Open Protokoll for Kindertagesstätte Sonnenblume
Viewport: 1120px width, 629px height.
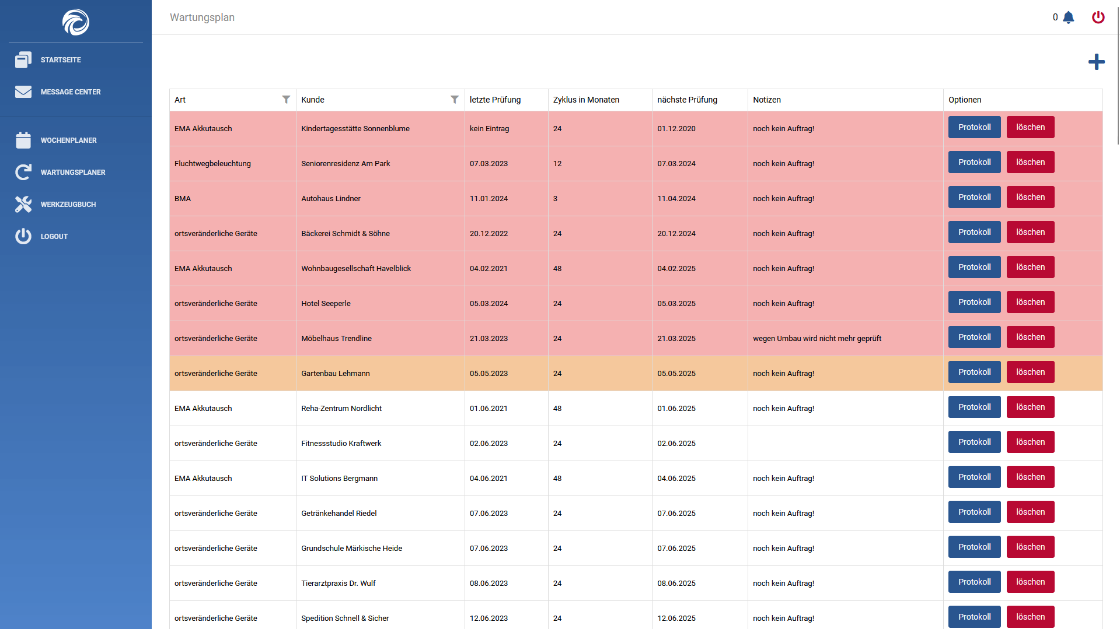point(974,128)
